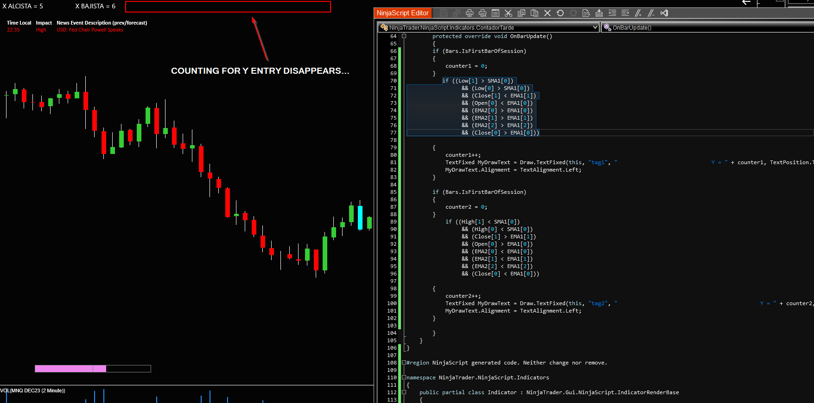The height and width of the screenshot is (403, 814).
Task: Cut selected code with the scissors icon
Action: (509, 13)
